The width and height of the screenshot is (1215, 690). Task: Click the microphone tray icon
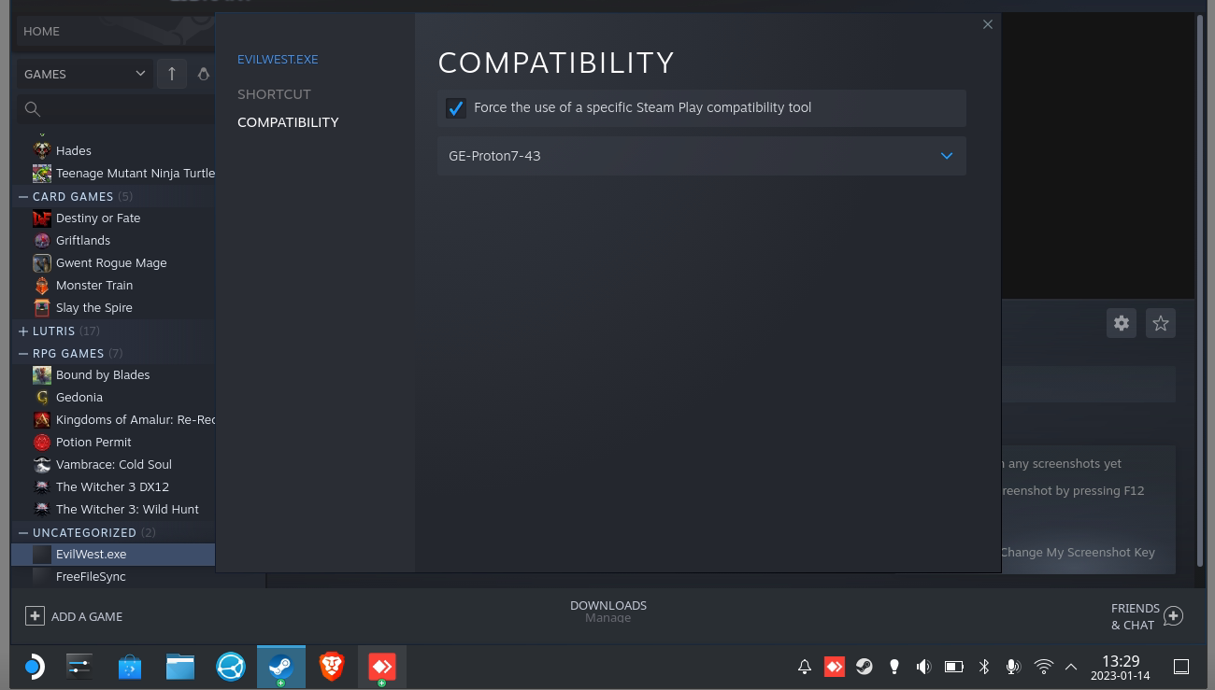point(1012,667)
